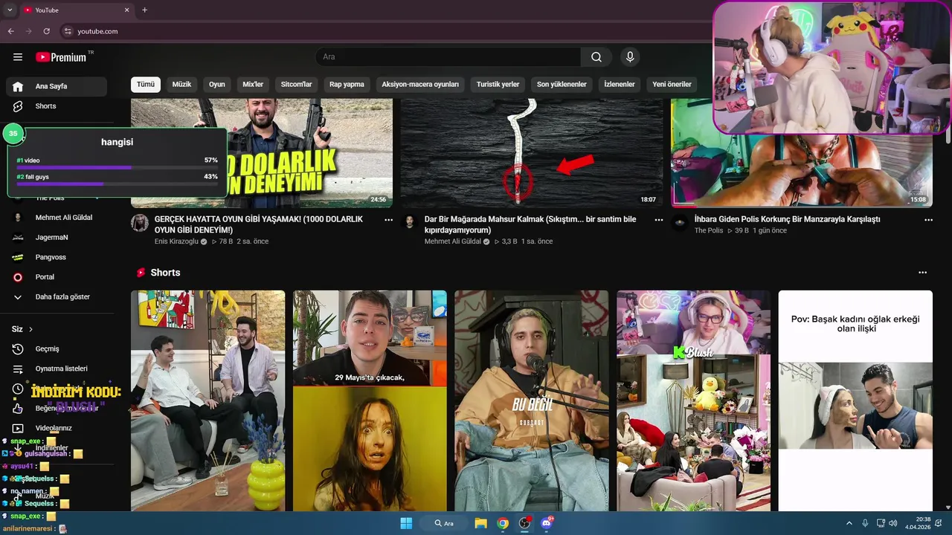The image size is (952, 535).
Task: Show hidden system tray icons
Action: tap(849, 523)
